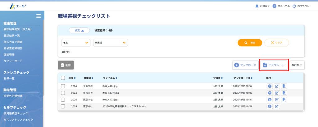Download the 20250725 xlsx checklist file
Screen dimensions: 318x127
click(270, 106)
